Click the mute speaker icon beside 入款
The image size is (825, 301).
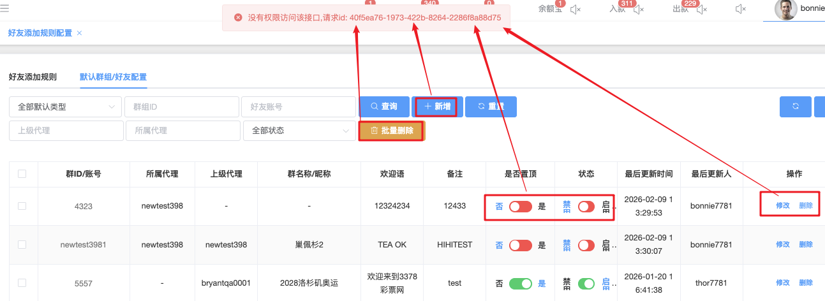click(639, 9)
